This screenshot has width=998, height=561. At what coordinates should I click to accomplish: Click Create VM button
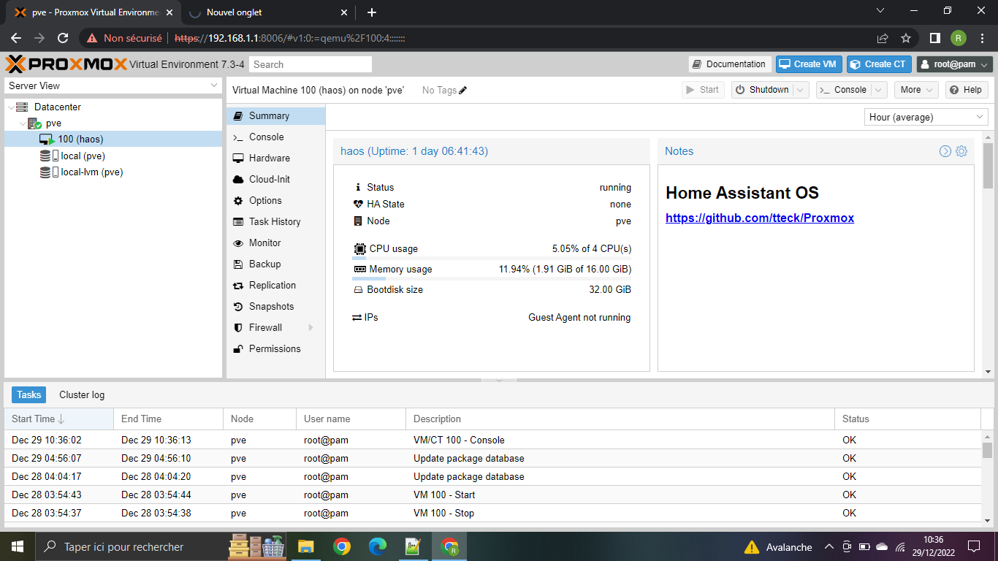click(x=809, y=64)
